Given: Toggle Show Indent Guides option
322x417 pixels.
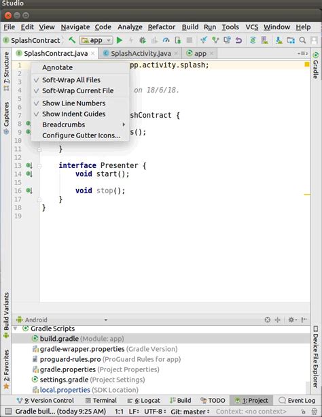Looking at the screenshot, I should (x=80, y=114).
